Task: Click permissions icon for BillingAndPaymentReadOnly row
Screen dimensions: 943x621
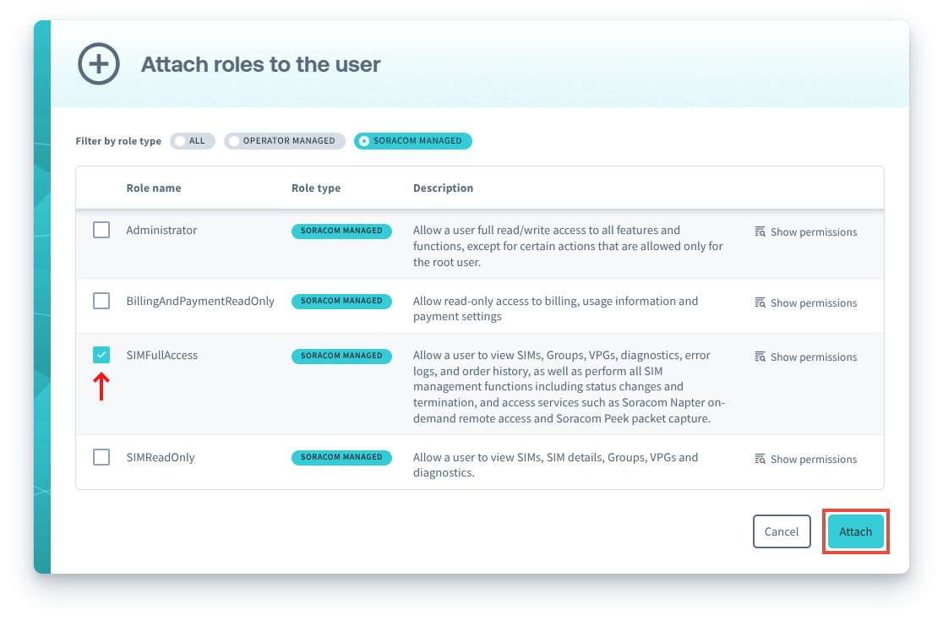Action: pos(760,302)
